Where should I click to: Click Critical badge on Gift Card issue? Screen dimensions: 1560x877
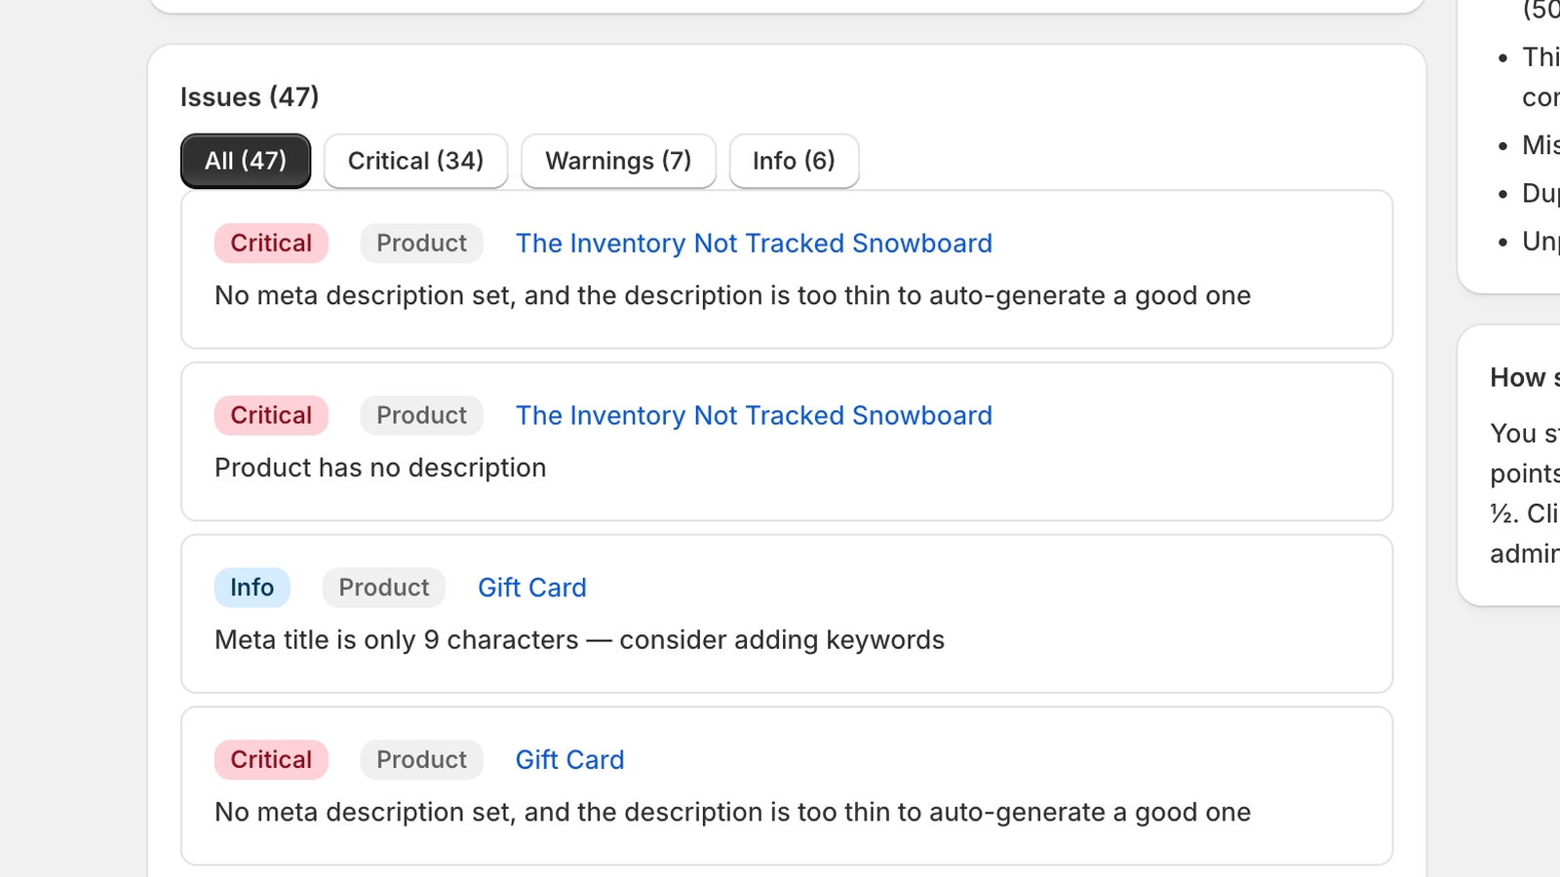click(x=271, y=760)
